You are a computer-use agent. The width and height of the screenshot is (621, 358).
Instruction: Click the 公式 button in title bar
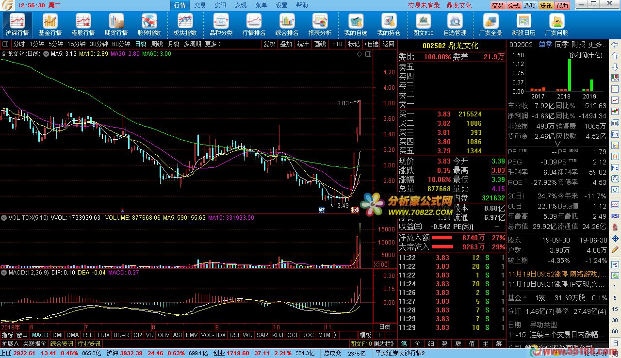pos(514,6)
